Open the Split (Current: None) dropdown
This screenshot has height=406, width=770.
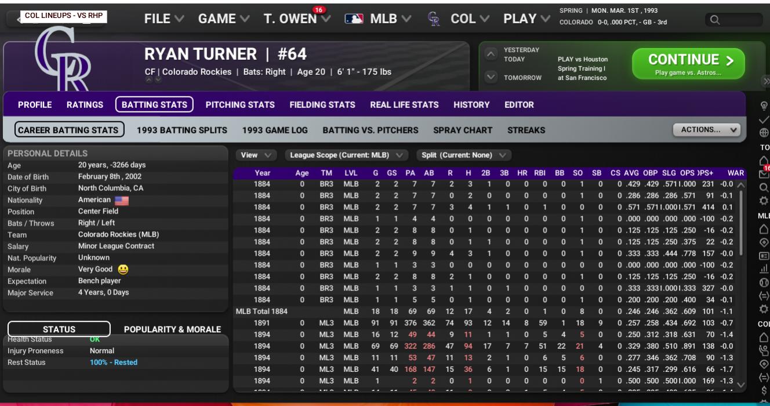[x=464, y=155]
